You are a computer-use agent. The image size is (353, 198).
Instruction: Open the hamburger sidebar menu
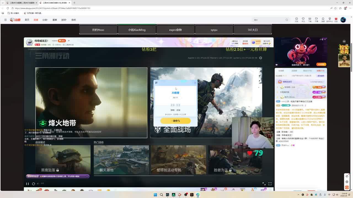tap(5, 20)
